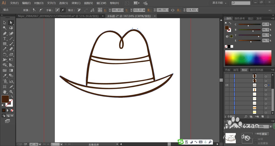
Task: Switch to the Nipic_29842067 document tab
Action: [x=58, y=16]
